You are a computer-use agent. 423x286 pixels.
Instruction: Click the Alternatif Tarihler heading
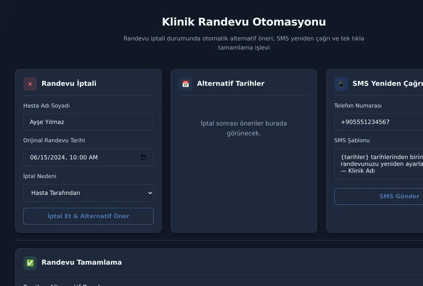tap(231, 84)
